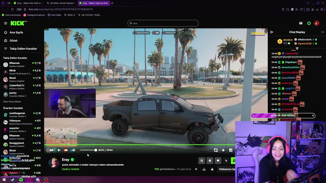Open the Gözat browse page
326x183 pixels.
11,40
